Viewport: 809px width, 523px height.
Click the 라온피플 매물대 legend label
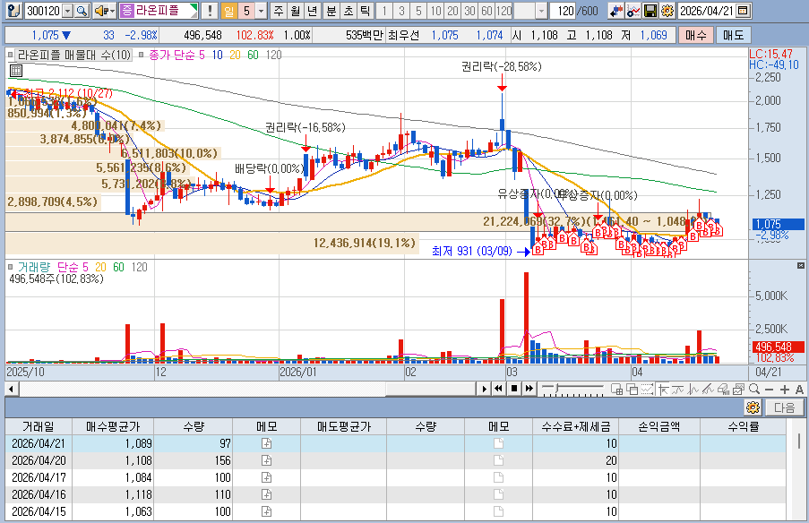coord(74,55)
